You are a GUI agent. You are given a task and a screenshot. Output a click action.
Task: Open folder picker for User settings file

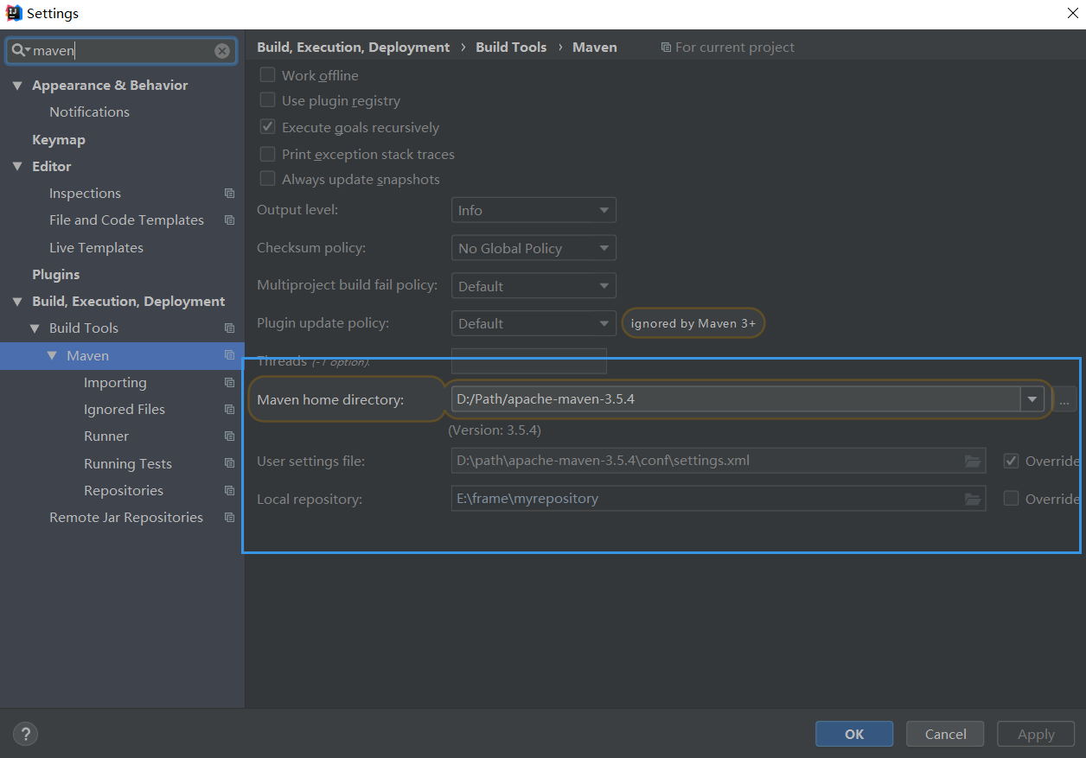tap(970, 461)
